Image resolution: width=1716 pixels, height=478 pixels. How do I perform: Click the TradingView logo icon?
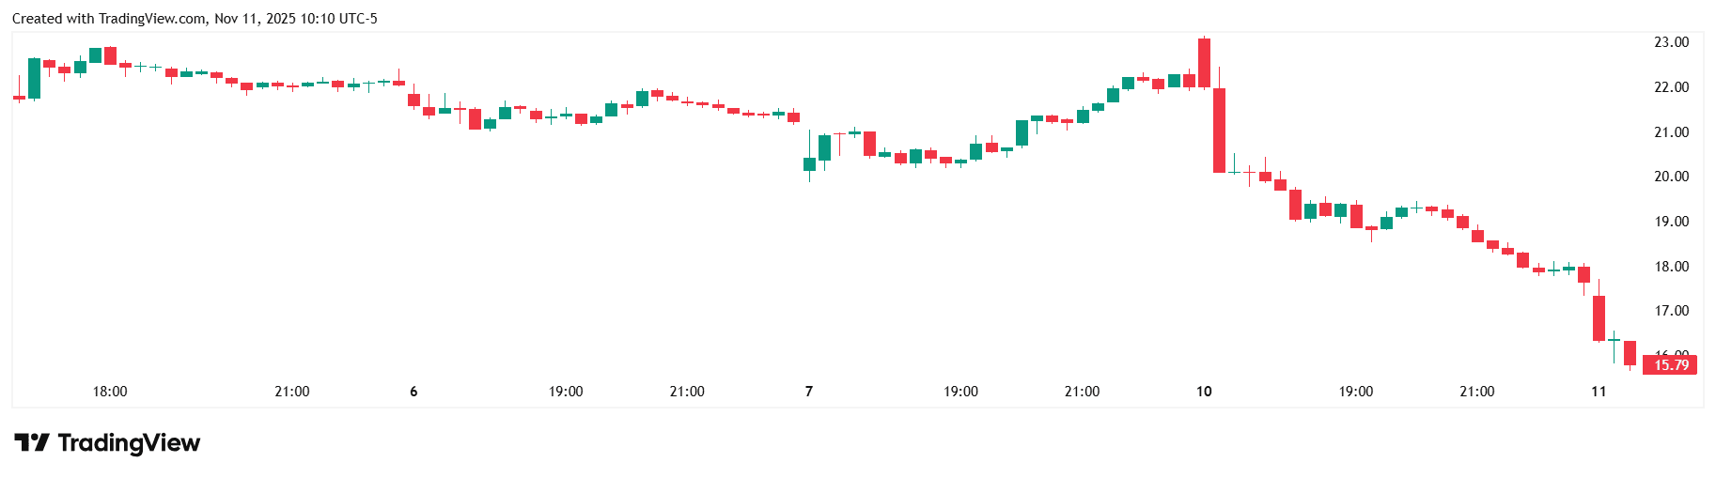[31, 442]
